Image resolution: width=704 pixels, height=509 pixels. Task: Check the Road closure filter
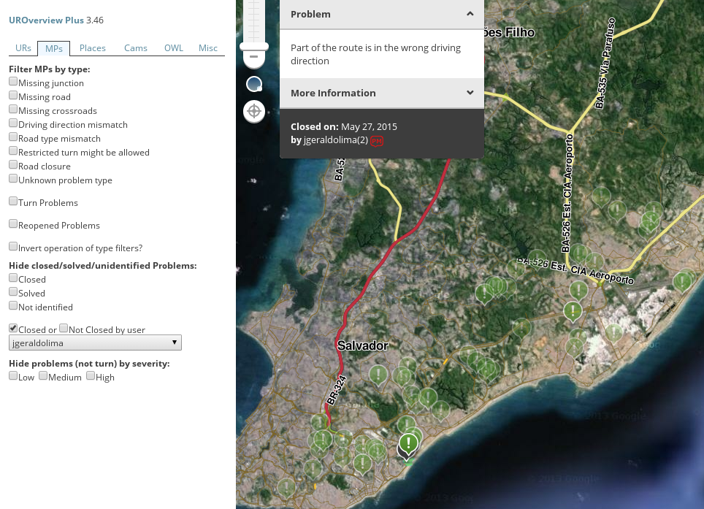(13, 164)
